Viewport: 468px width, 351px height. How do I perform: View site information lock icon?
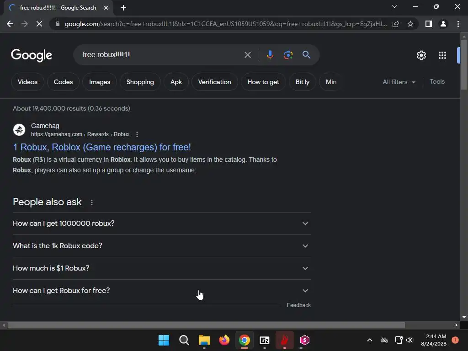click(58, 24)
